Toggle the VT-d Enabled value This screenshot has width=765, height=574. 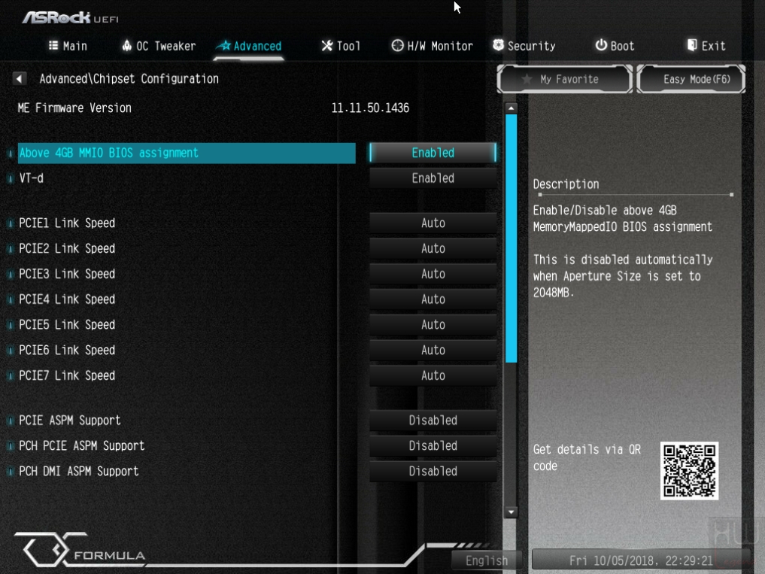[433, 178]
